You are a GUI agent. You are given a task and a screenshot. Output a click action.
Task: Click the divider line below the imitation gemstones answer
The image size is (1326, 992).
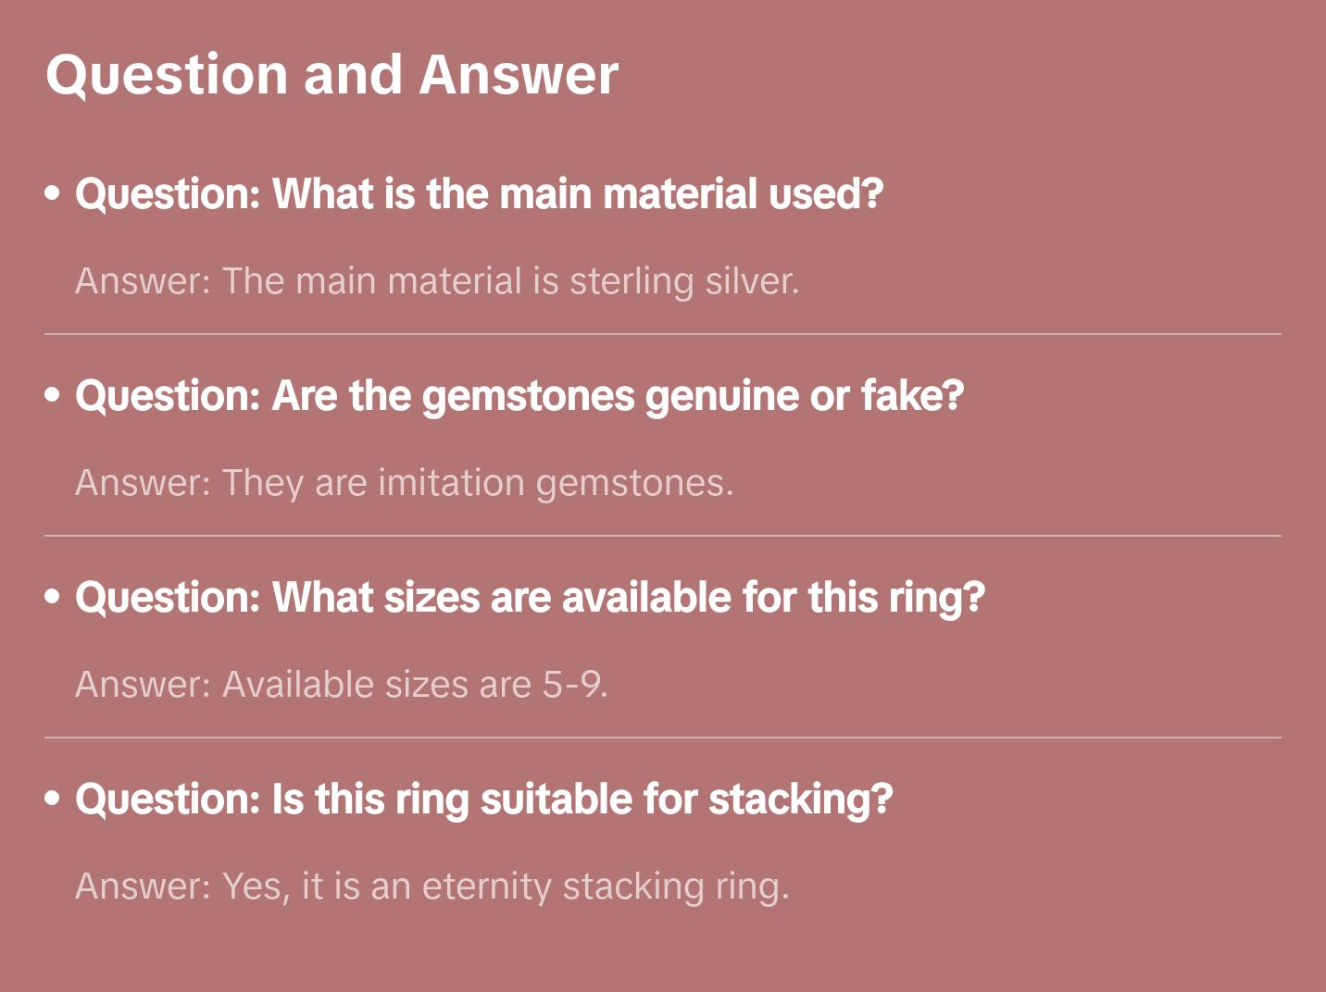(x=663, y=536)
